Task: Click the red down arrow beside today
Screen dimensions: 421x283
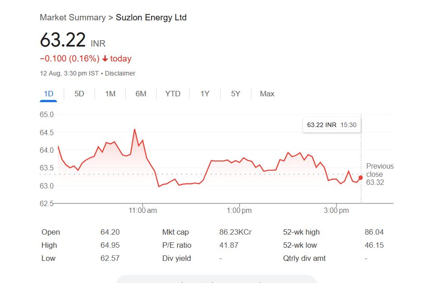Action: pos(105,59)
